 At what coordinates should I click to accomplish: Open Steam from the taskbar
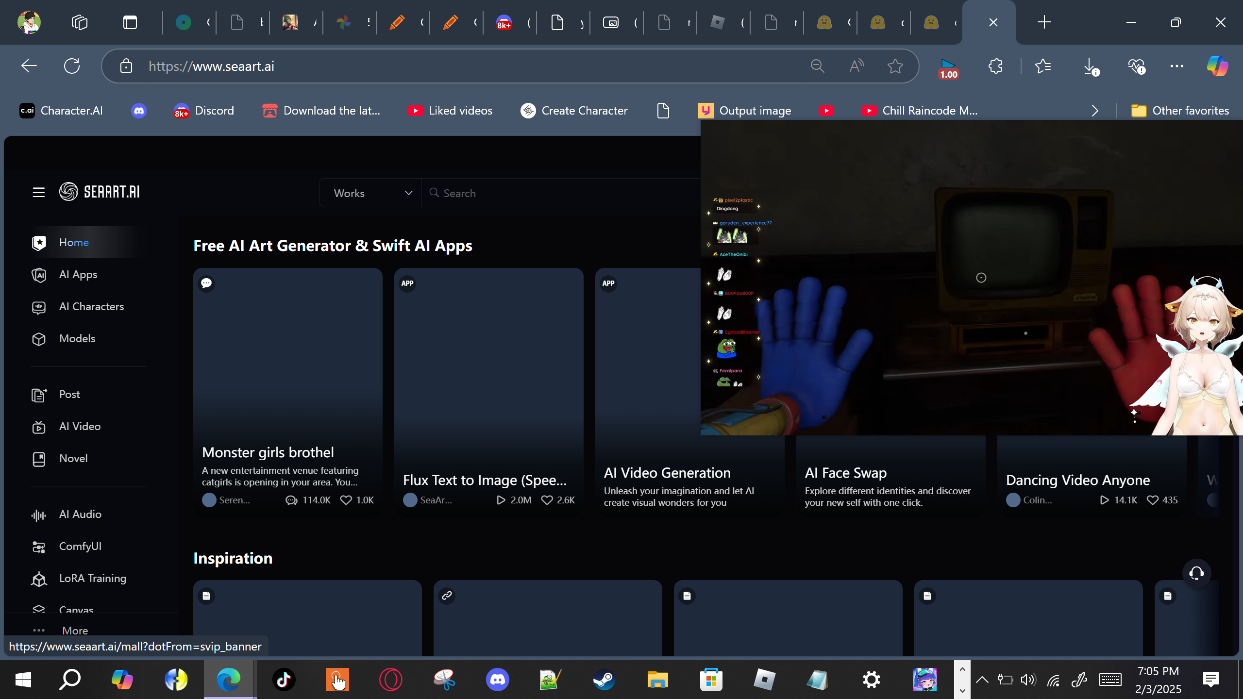point(604,680)
